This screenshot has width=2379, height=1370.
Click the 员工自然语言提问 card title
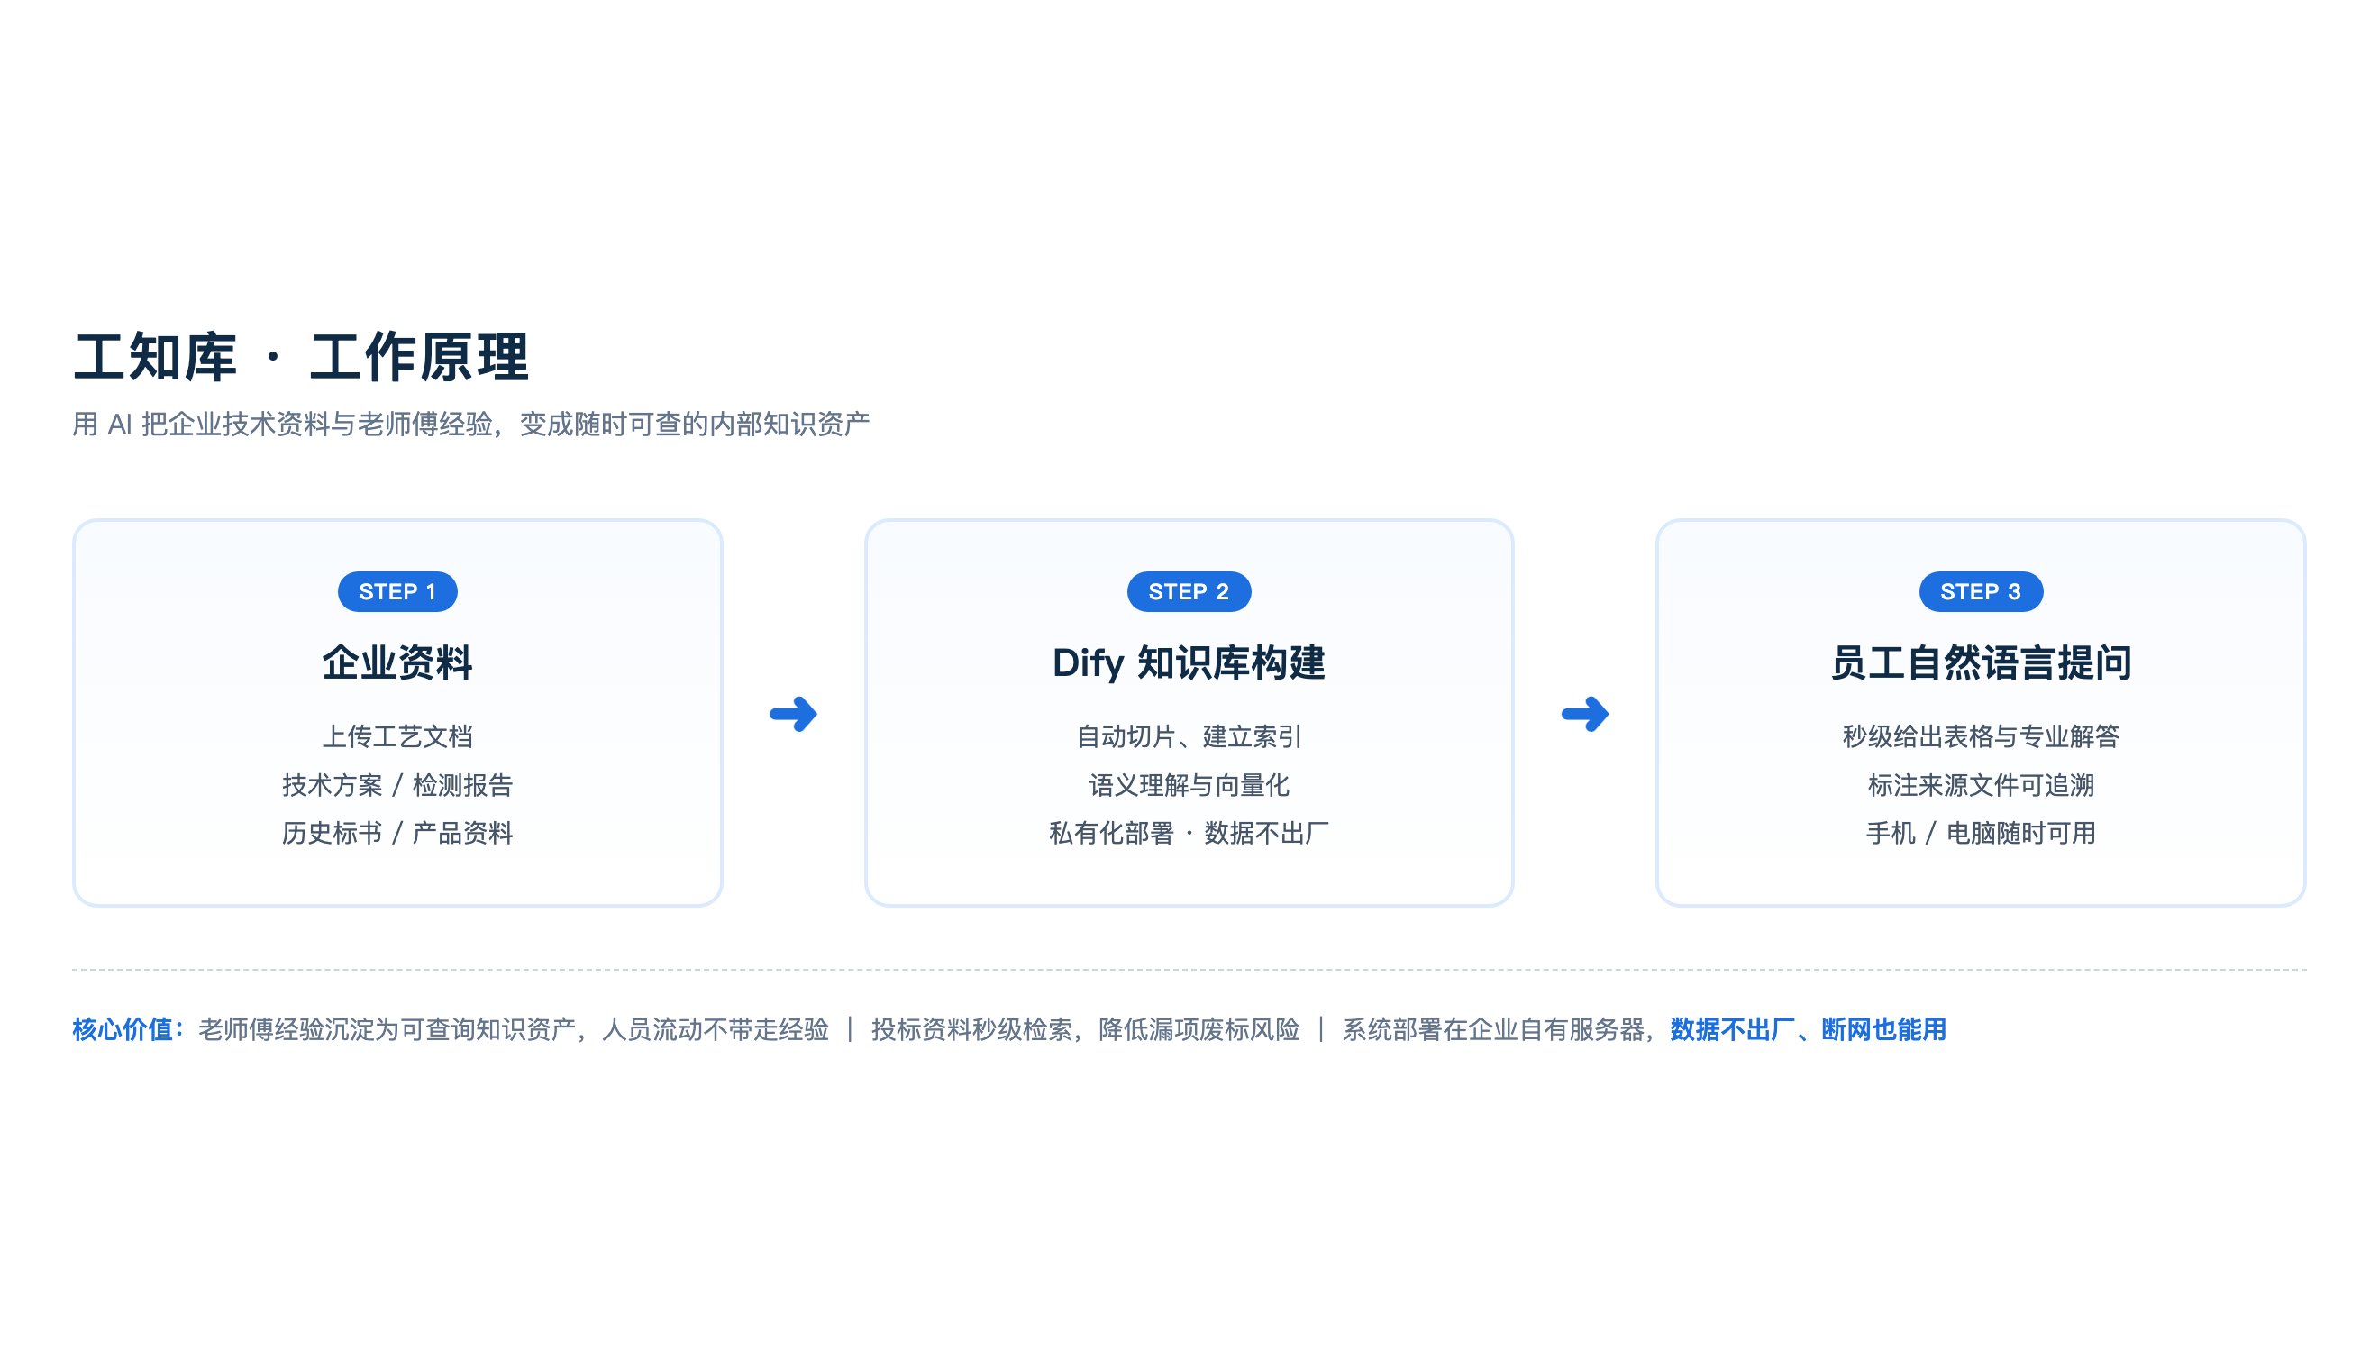tap(1980, 662)
